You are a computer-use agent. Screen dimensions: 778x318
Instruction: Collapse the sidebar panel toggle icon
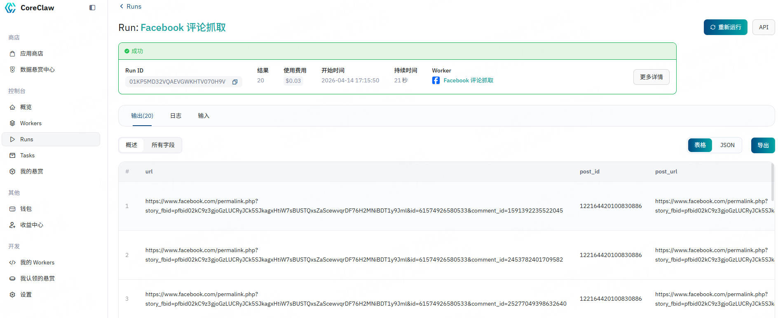coord(92,8)
